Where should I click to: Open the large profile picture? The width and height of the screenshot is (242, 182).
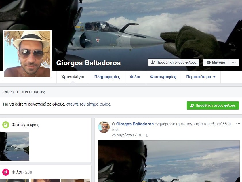tap(27, 54)
